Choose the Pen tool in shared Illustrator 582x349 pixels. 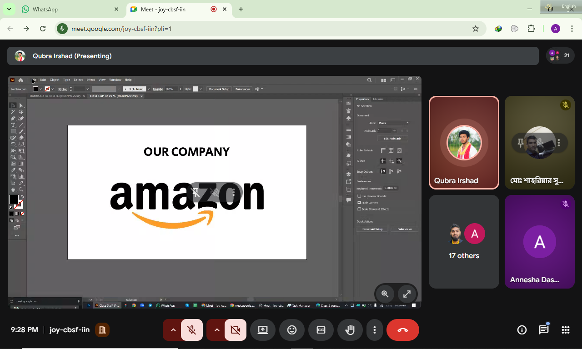pyautogui.click(x=13, y=118)
